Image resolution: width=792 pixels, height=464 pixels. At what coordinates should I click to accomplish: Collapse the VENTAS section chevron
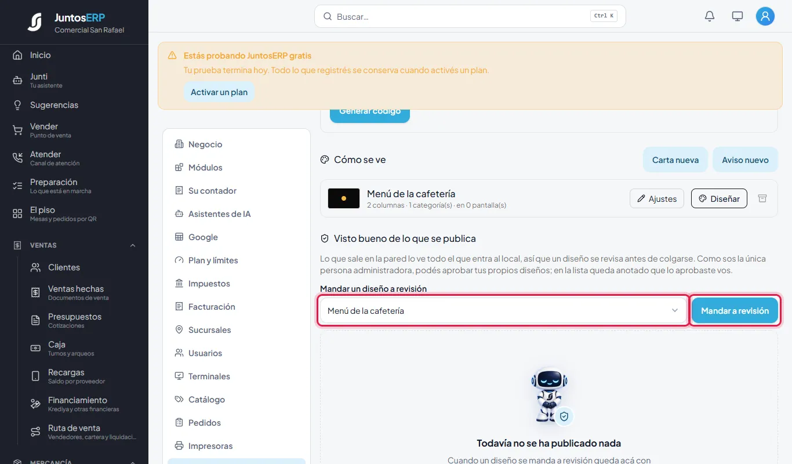[133, 245]
